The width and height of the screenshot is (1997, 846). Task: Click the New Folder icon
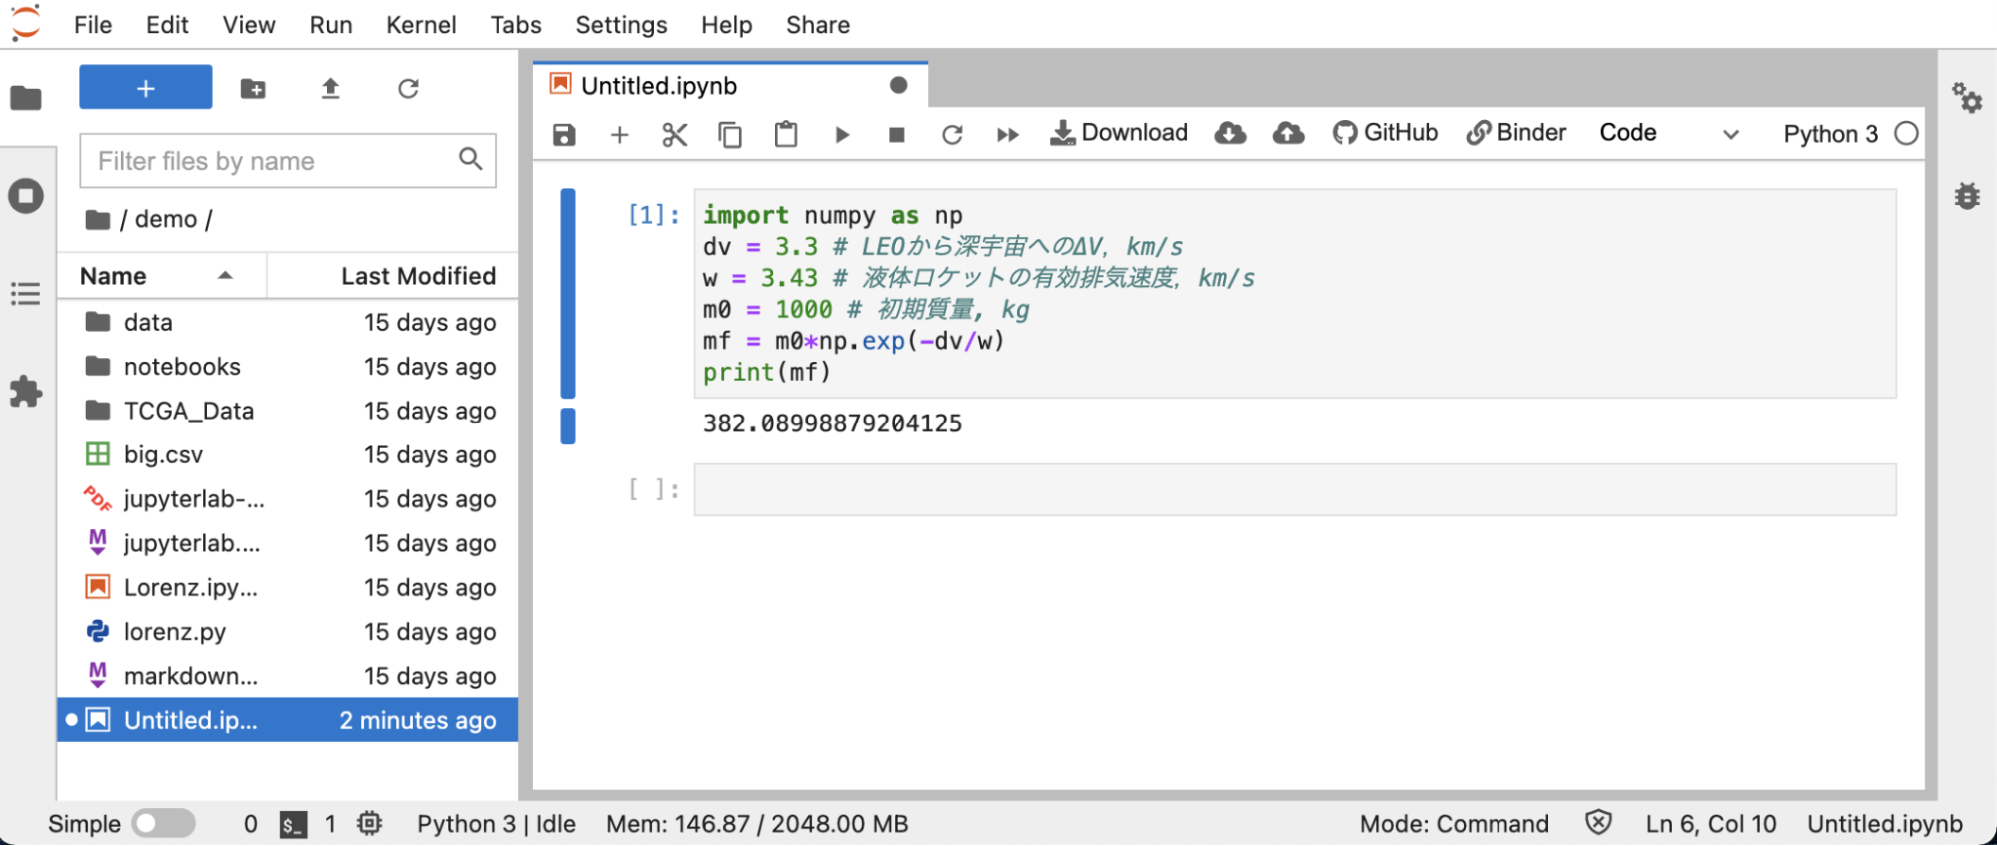coord(253,88)
